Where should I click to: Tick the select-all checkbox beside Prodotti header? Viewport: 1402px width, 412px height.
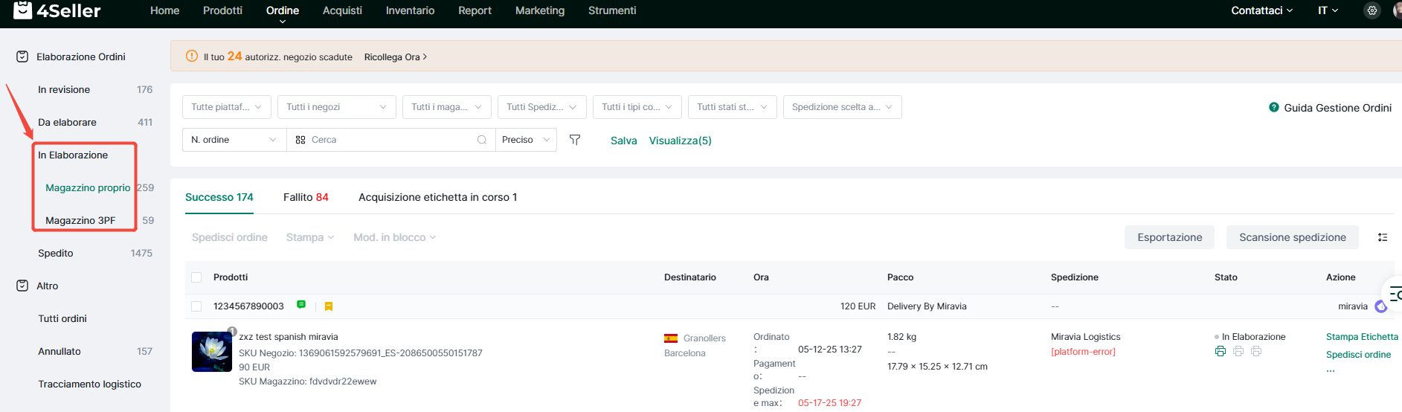point(196,277)
